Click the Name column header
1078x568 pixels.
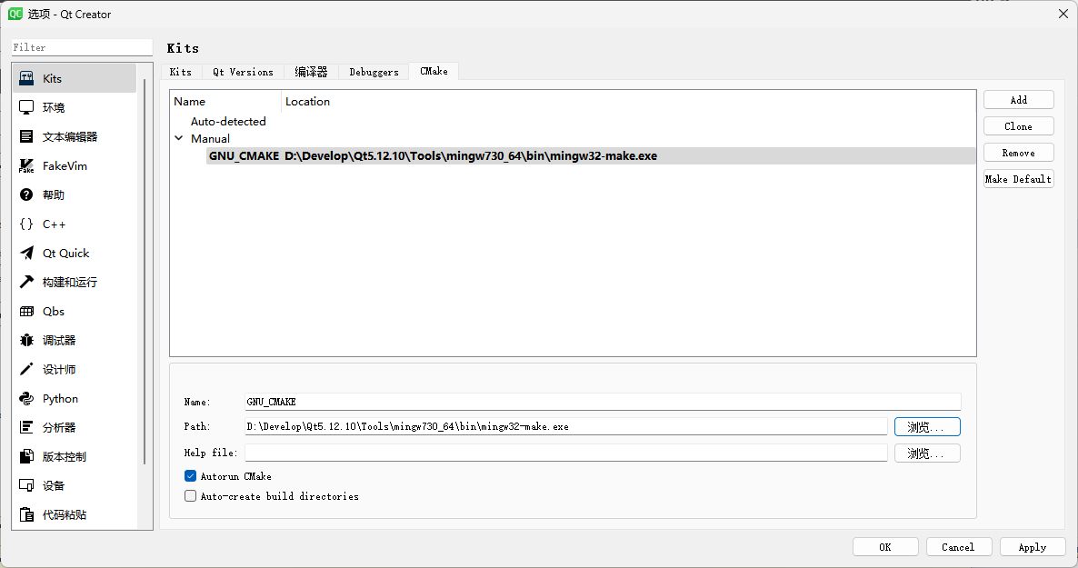tap(225, 101)
